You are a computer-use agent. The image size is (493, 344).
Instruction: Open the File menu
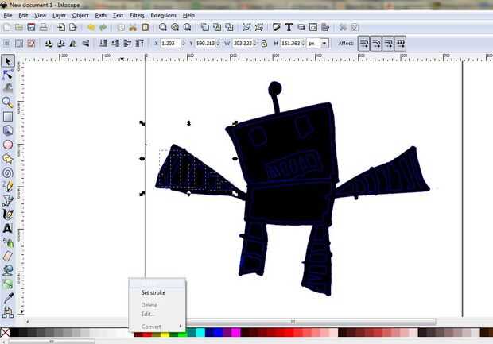point(8,15)
